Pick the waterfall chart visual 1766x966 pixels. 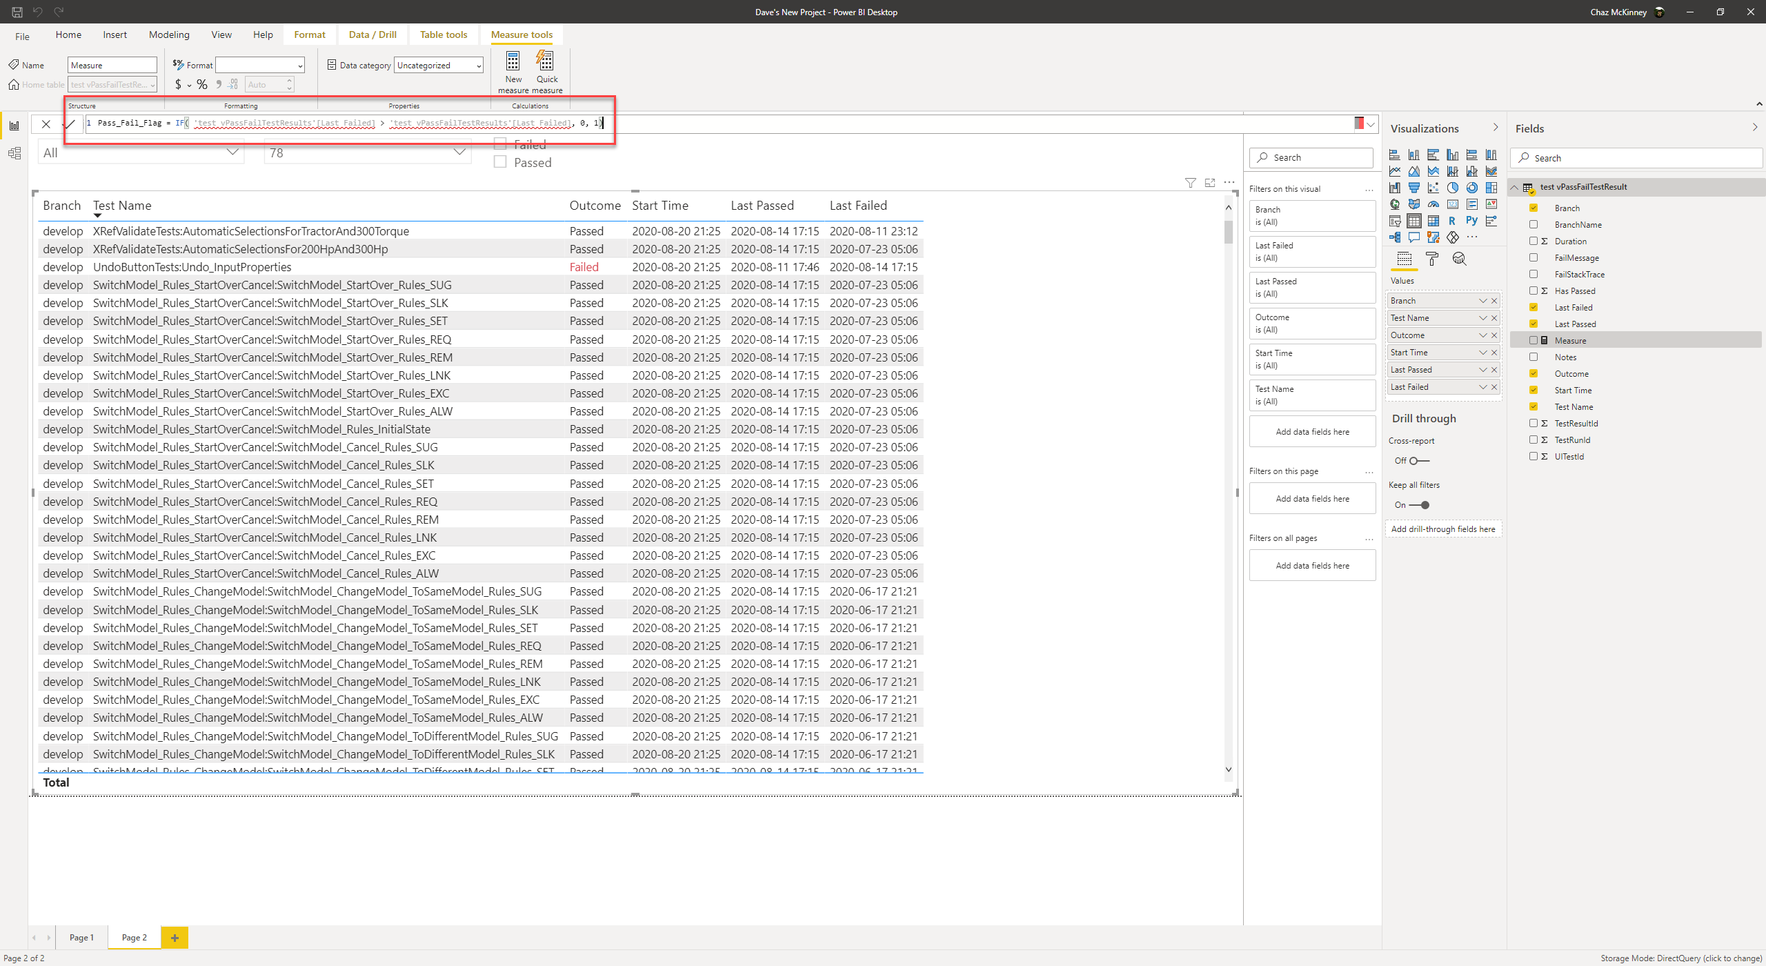[1395, 188]
